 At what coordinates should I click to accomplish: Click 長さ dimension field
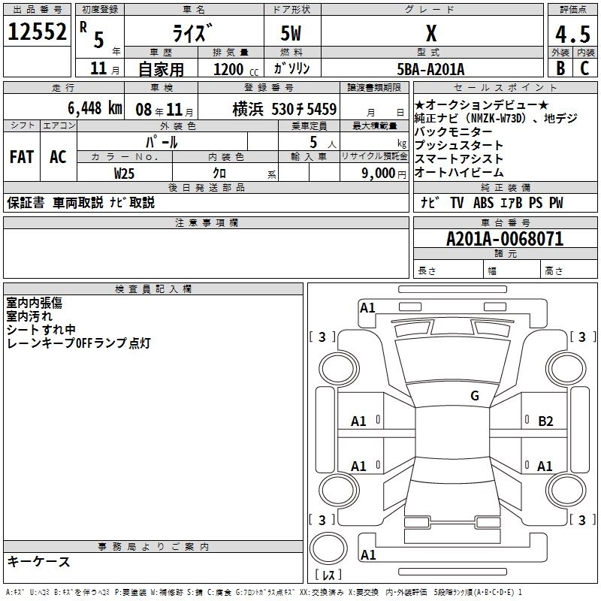[x=448, y=270]
